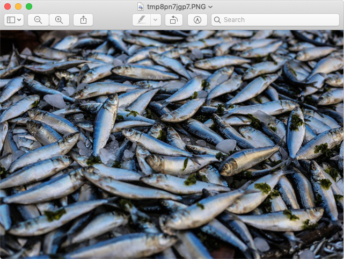This screenshot has height=259, width=344.
Task: Select the Highlight pen tool
Action: [142, 20]
